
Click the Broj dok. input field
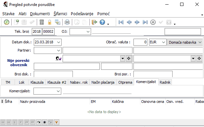pyautogui.click(x=53, y=74)
